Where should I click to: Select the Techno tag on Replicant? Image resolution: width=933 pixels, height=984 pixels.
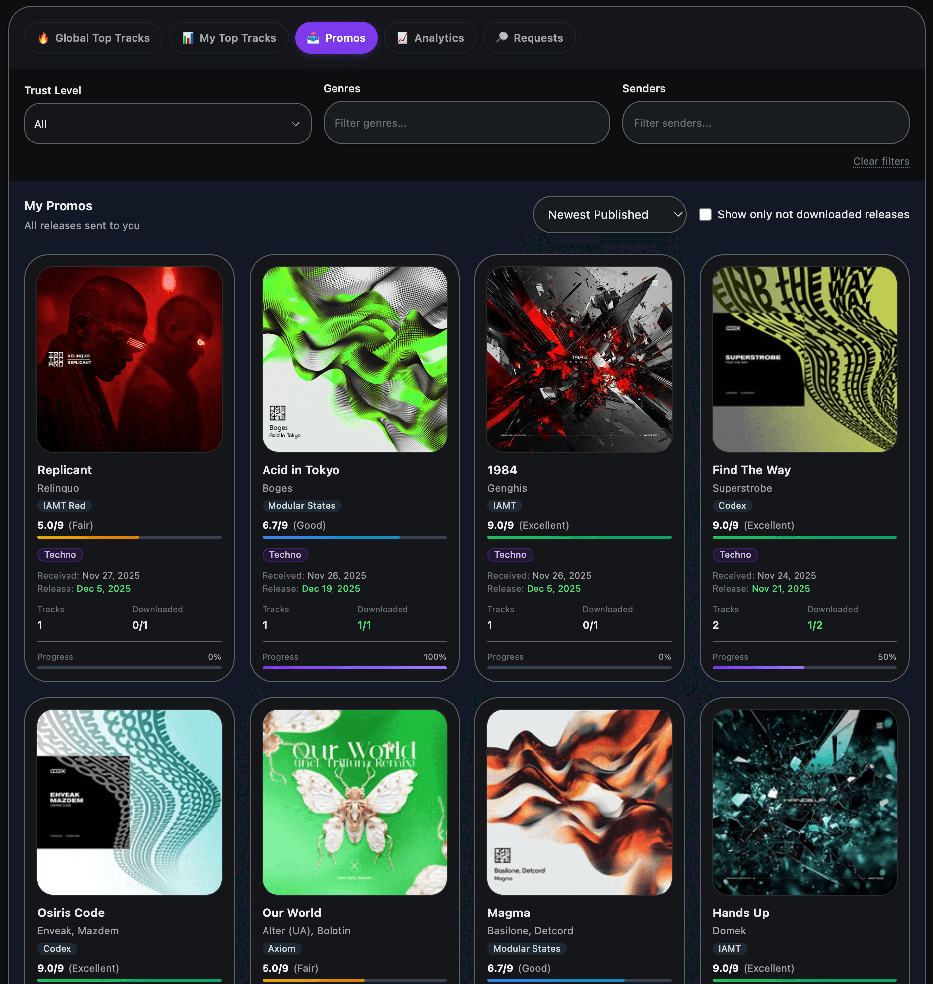coord(60,554)
